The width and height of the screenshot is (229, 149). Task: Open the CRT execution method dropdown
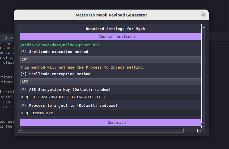[110, 59]
